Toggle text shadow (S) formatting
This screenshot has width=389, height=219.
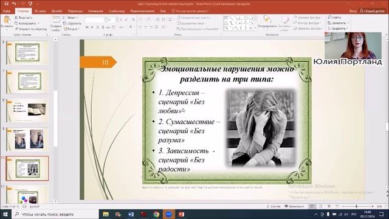click(x=103, y=27)
